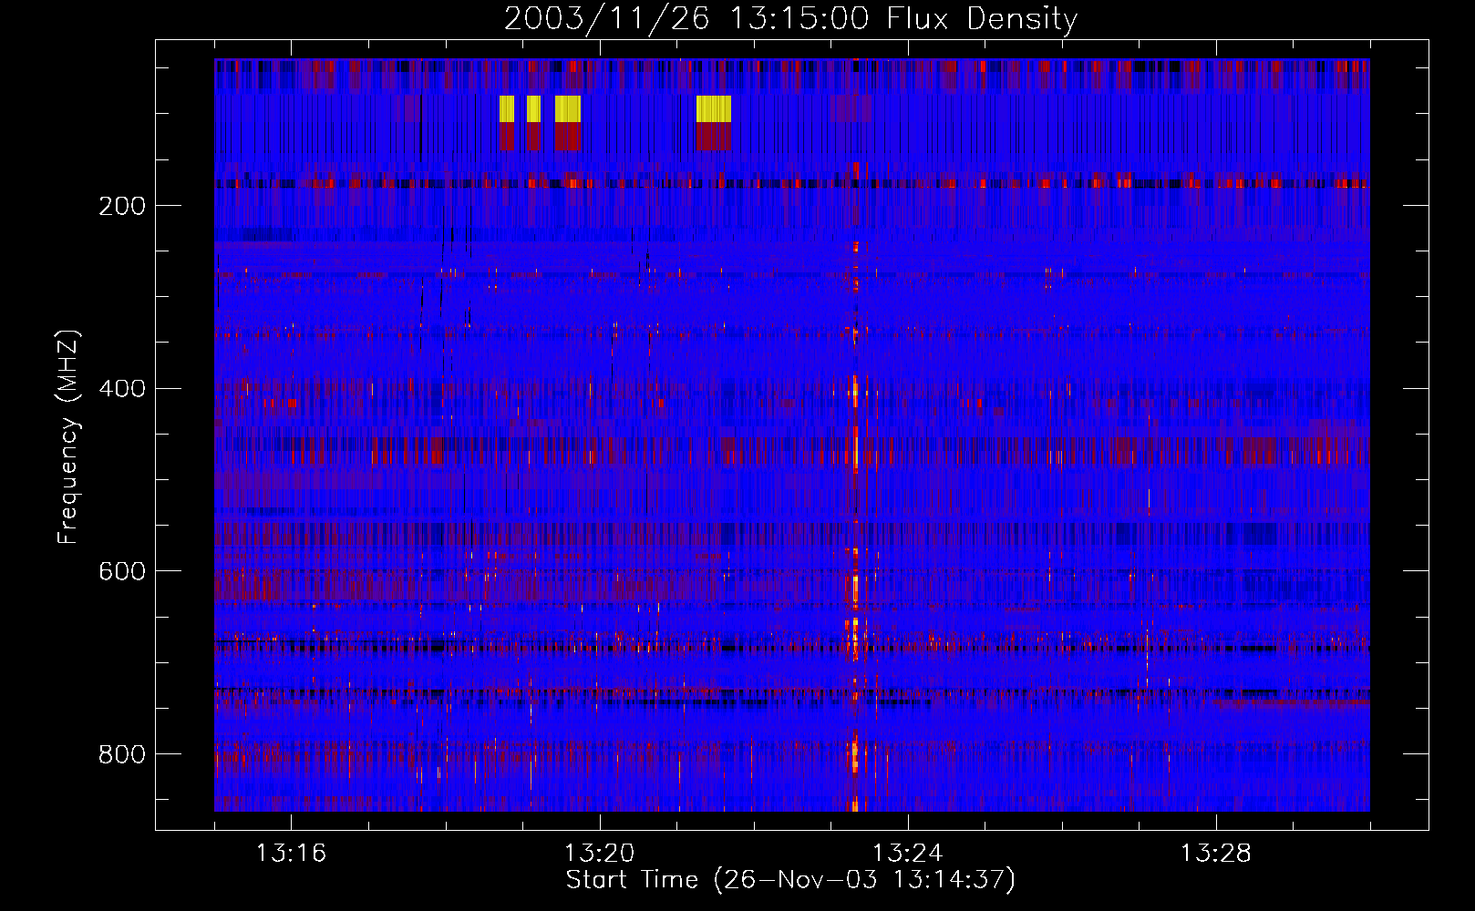Screen dimensions: 1475x911
Task: Click the dark red block under the widest yellow block
Action: click(713, 137)
